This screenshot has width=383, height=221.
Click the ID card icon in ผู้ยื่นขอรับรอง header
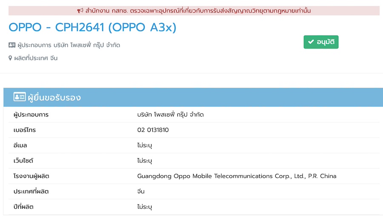(x=20, y=98)
